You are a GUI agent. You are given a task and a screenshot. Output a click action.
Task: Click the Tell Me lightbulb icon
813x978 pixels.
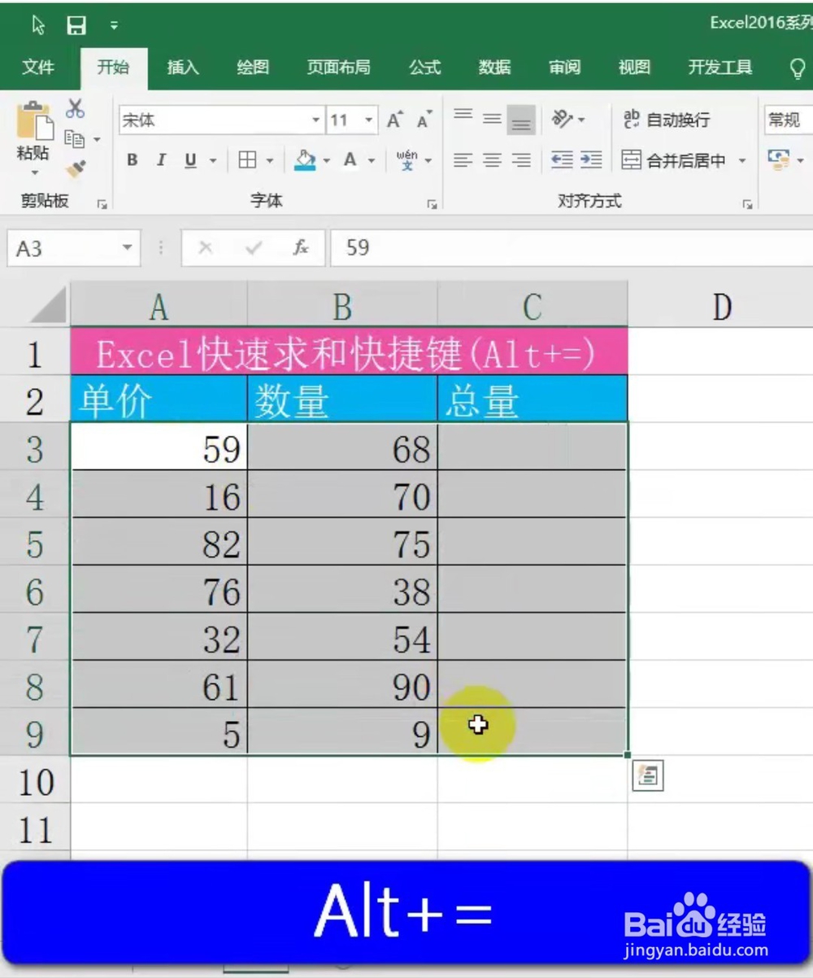(x=798, y=68)
